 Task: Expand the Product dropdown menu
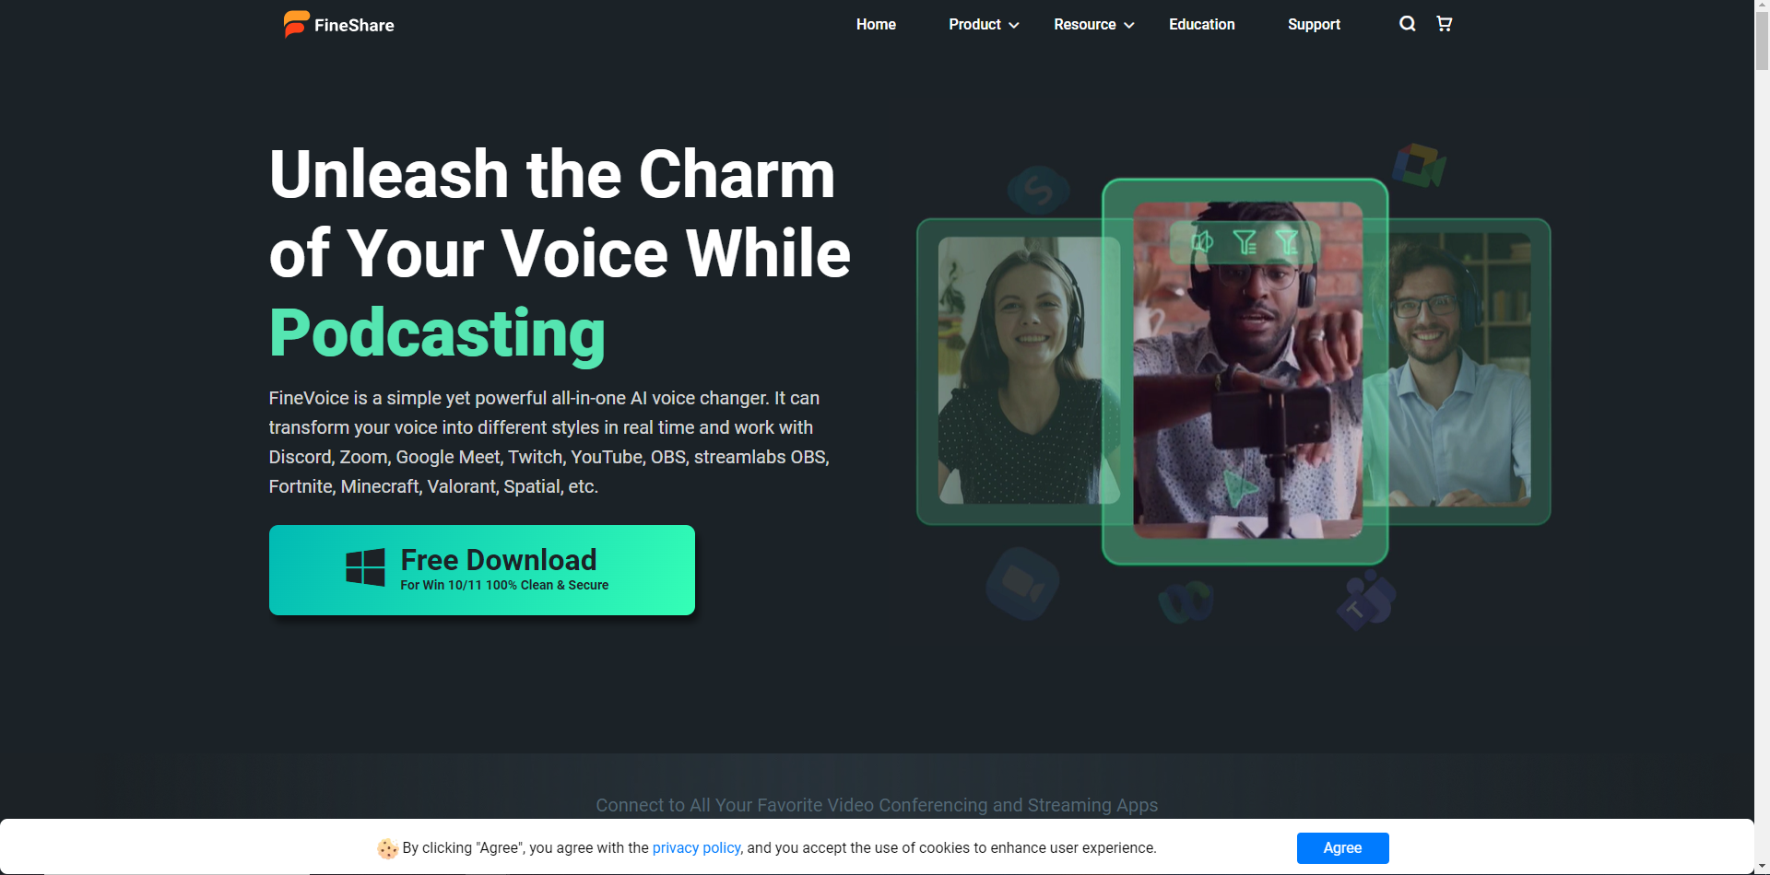click(x=984, y=25)
